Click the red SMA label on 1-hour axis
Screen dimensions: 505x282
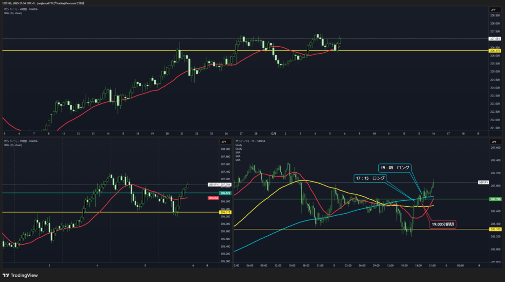click(213, 197)
